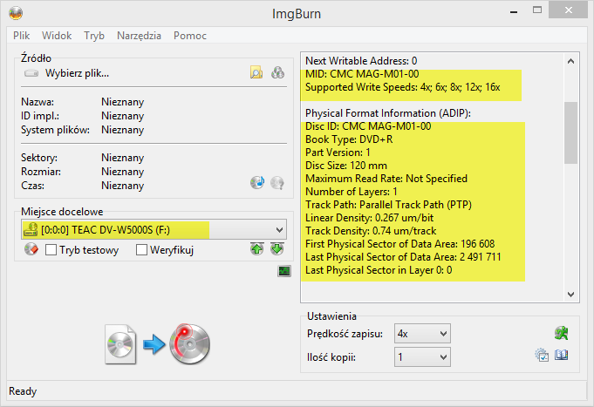Click 'MID: CMC MAG-M01-00' line
Image resolution: width=594 pixels, height=407 pixels.
362,74
